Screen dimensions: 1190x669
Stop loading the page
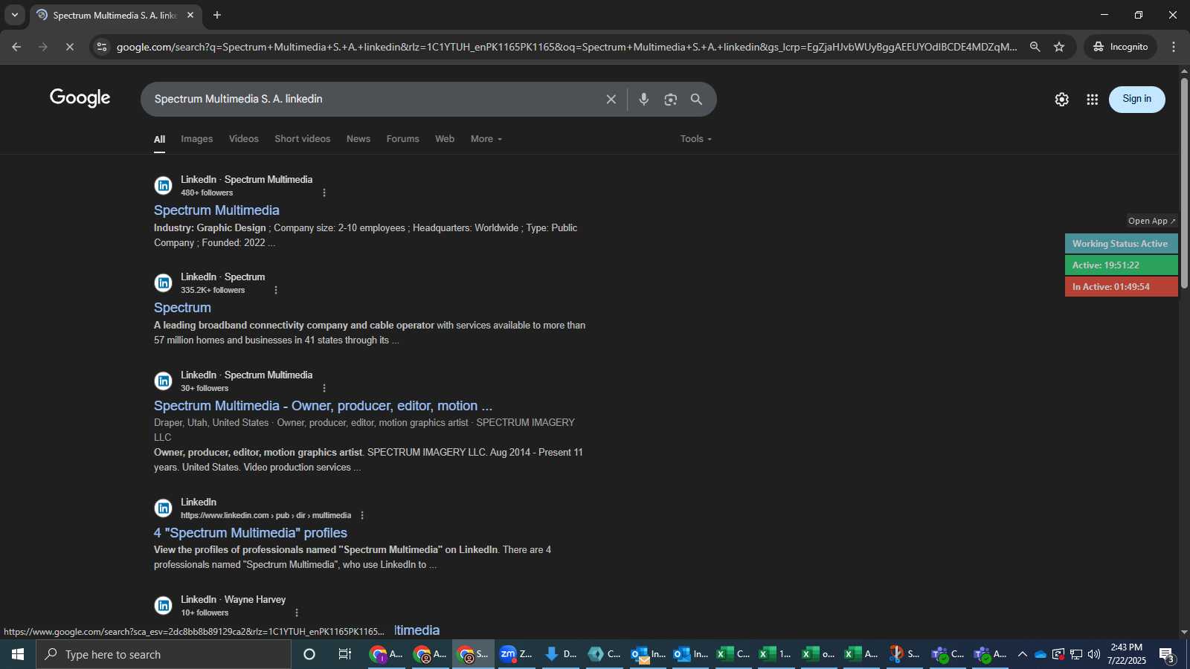click(69, 47)
